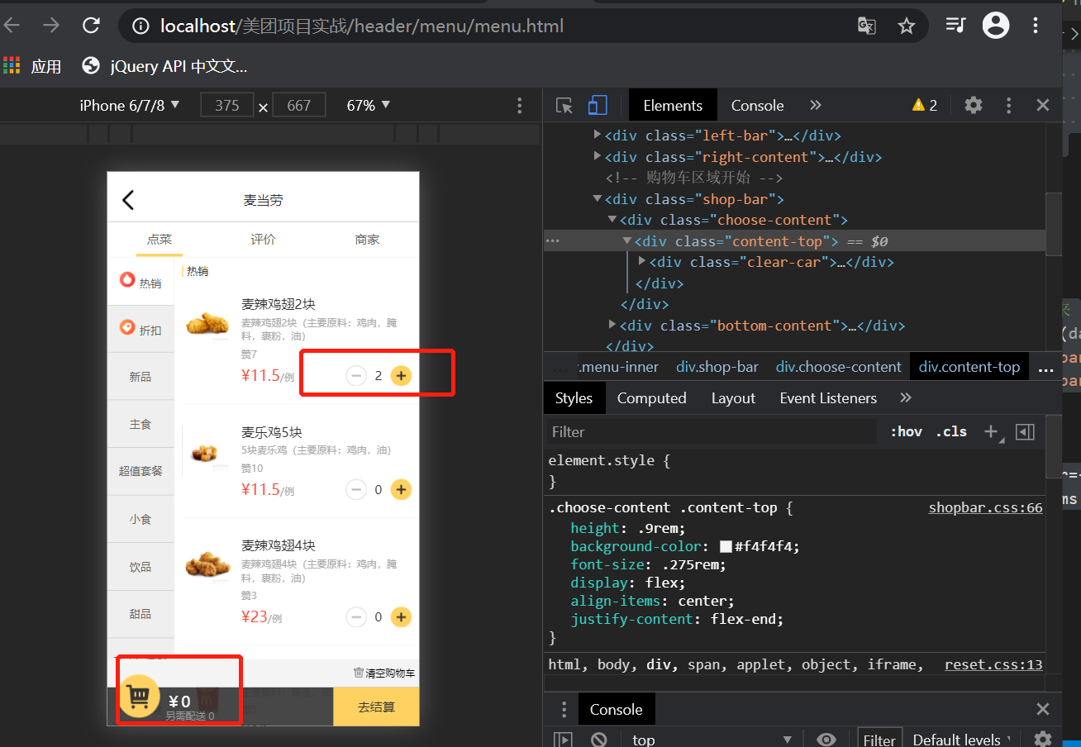Click the address bar URL
This screenshot has width=1081, height=747.
click(x=362, y=26)
